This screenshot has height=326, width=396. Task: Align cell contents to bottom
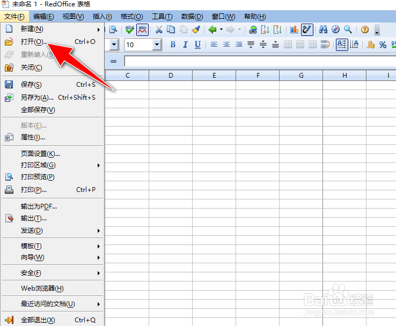click(275, 45)
